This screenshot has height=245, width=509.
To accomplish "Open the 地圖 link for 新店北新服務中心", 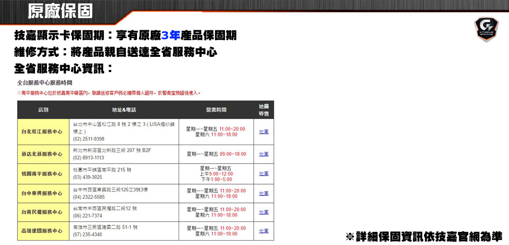I will pos(264,154).
